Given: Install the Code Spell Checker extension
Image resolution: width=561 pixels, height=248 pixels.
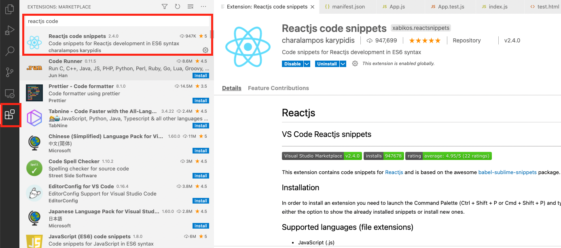Looking at the screenshot, I should pos(201,176).
